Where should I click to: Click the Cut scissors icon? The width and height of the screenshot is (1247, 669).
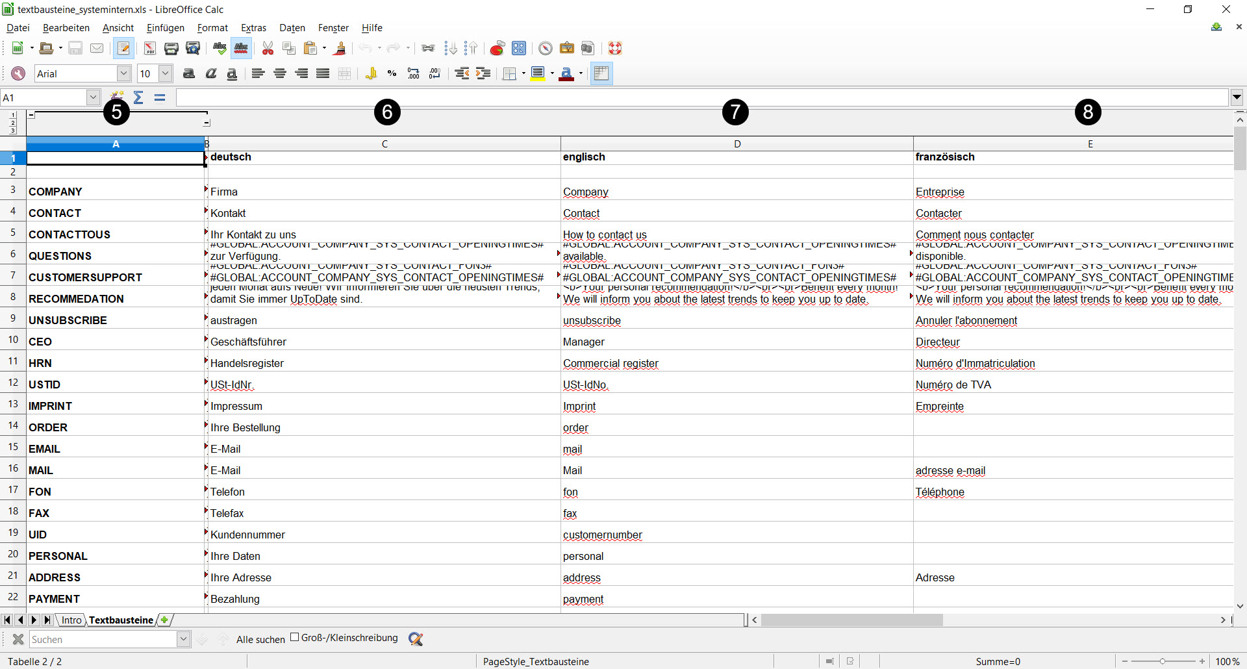tap(268, 48)
